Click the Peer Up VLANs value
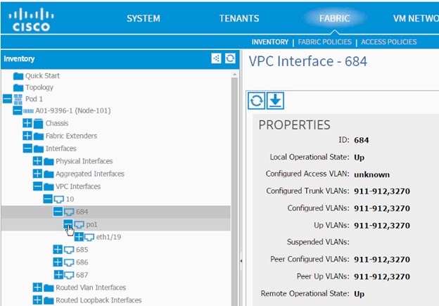The image size is (439, 306). (x=382, y=276)
